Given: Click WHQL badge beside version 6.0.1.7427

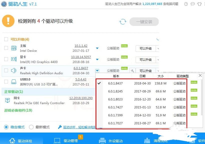Looking at the screenshot, I should pos(194,106).
